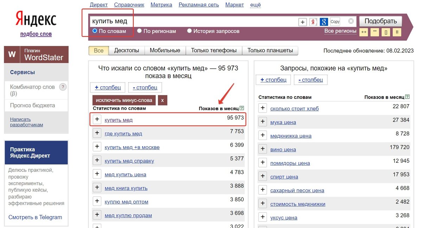This screenshot has height=228, width=422.
Task: Open help icon beside right 'Показов в месяц'
Action: (x=407, y=97)
